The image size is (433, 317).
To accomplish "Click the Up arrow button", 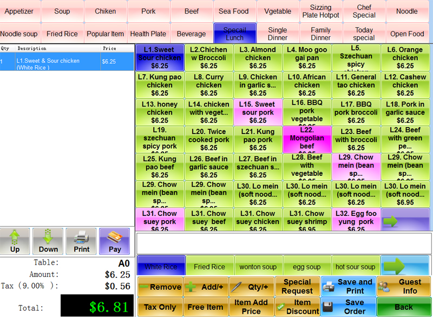I will click(x=15, y=241).
